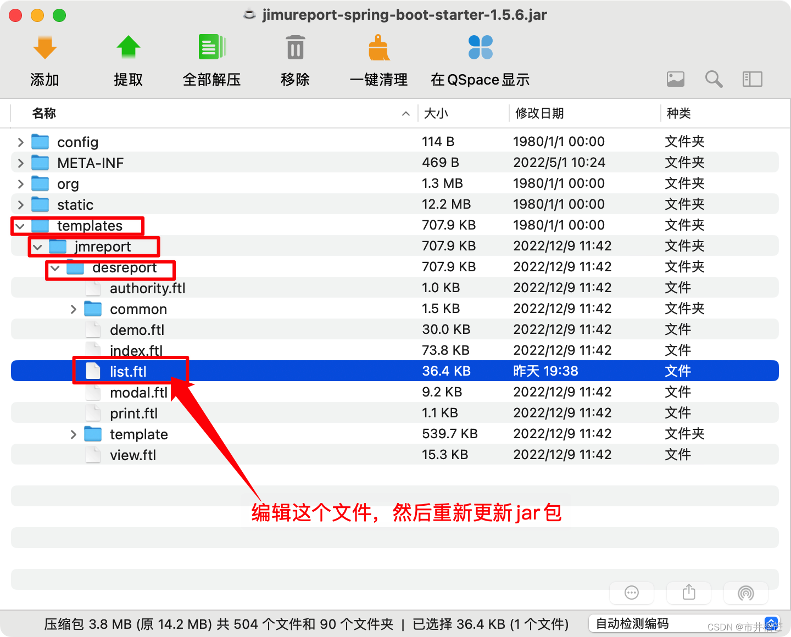791x637 pixels.
Task: Toggle the sidebar panel icon
Action: click(753, 79)
